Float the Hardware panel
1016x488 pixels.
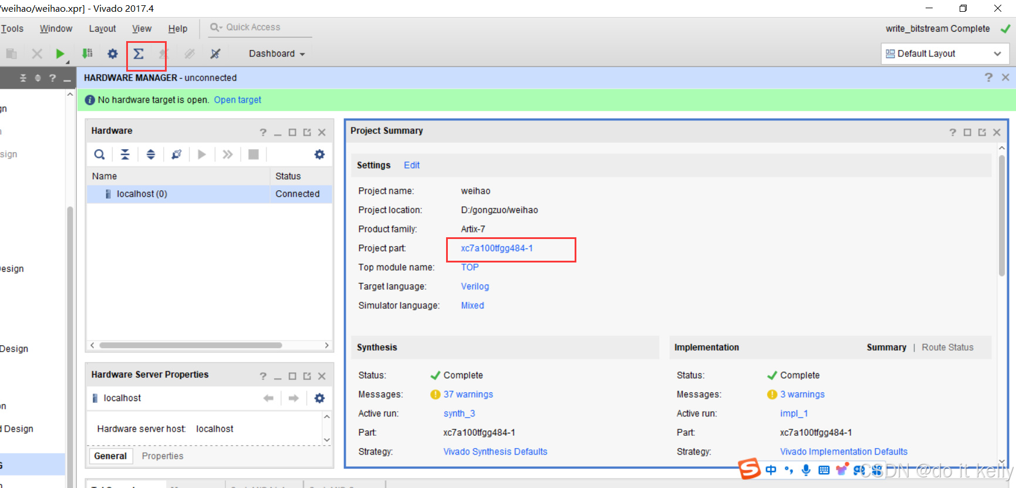point(307,132)
